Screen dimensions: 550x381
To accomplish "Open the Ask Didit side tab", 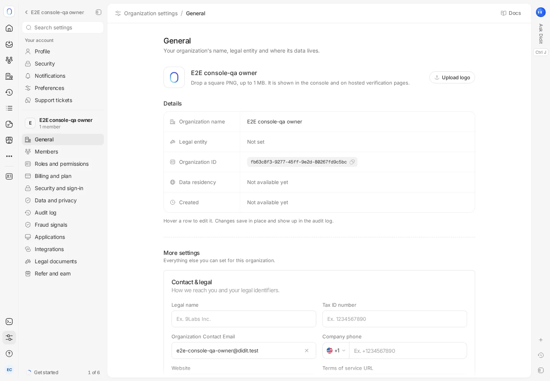I will (541, 34).
